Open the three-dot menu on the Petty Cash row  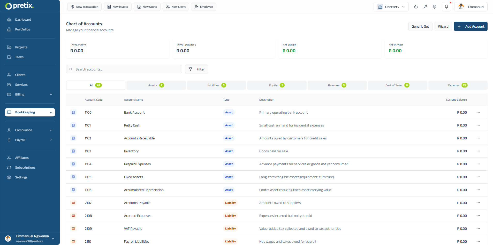478,125
